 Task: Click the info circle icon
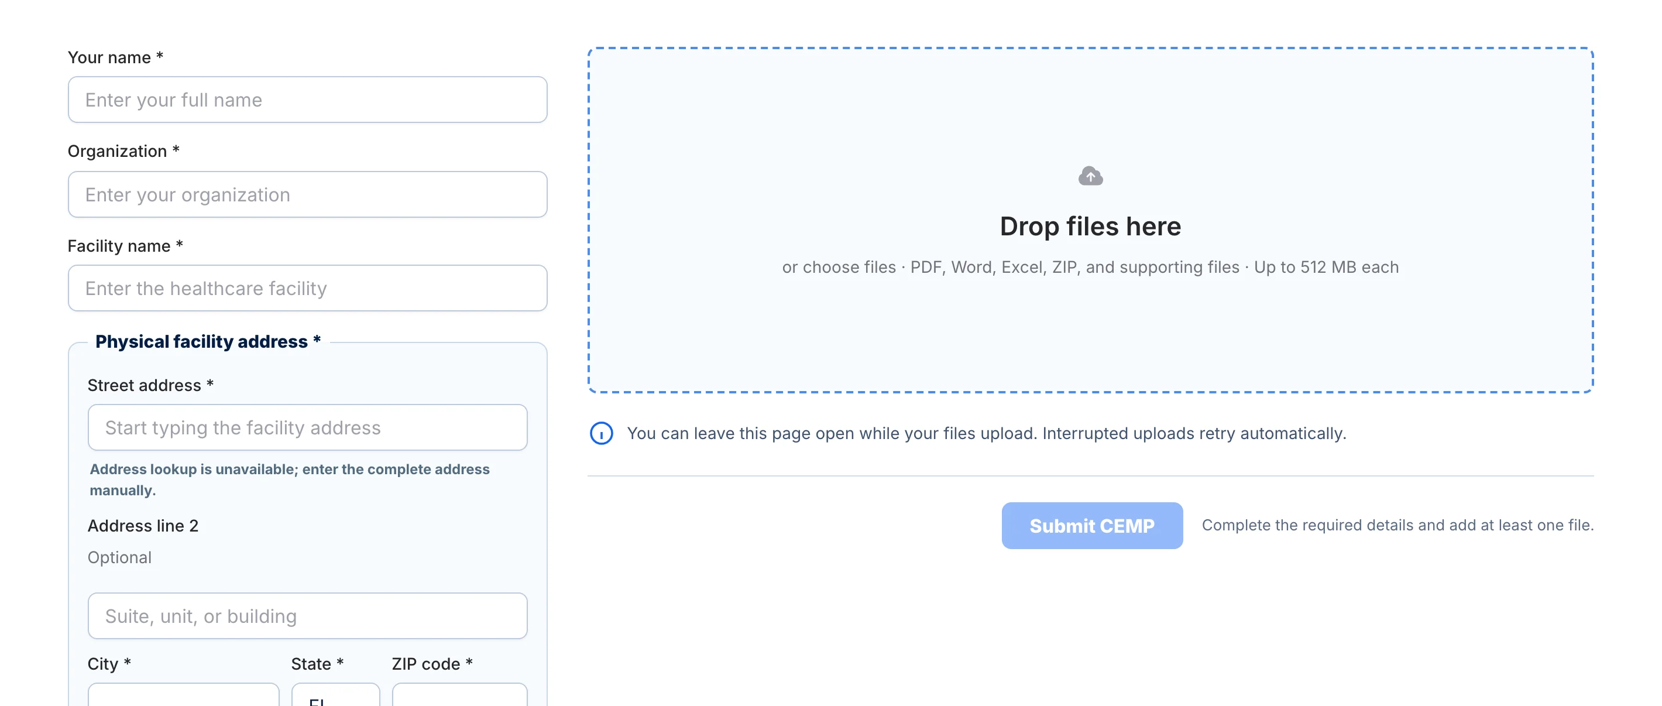(602, 433)
